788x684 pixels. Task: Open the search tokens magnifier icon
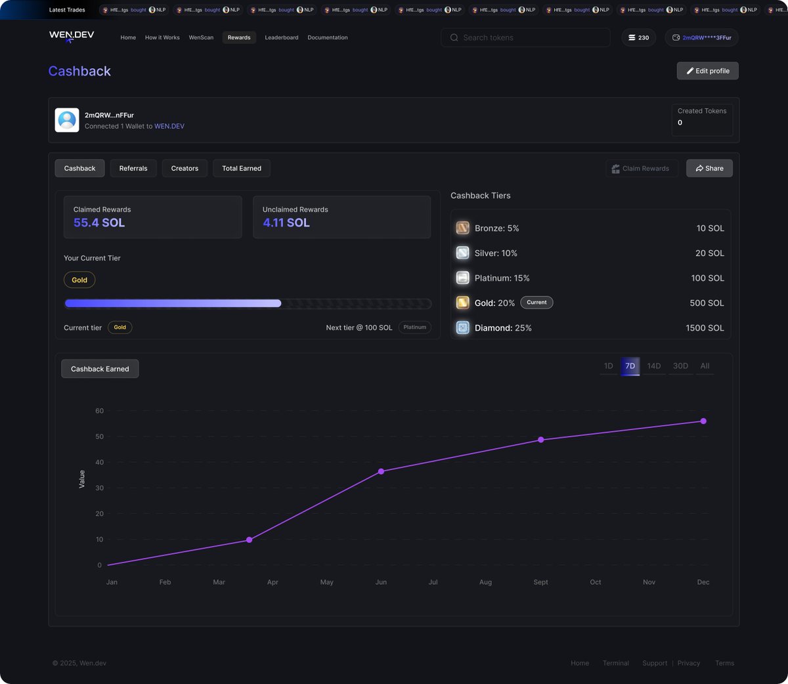click(x=454, y=37)
